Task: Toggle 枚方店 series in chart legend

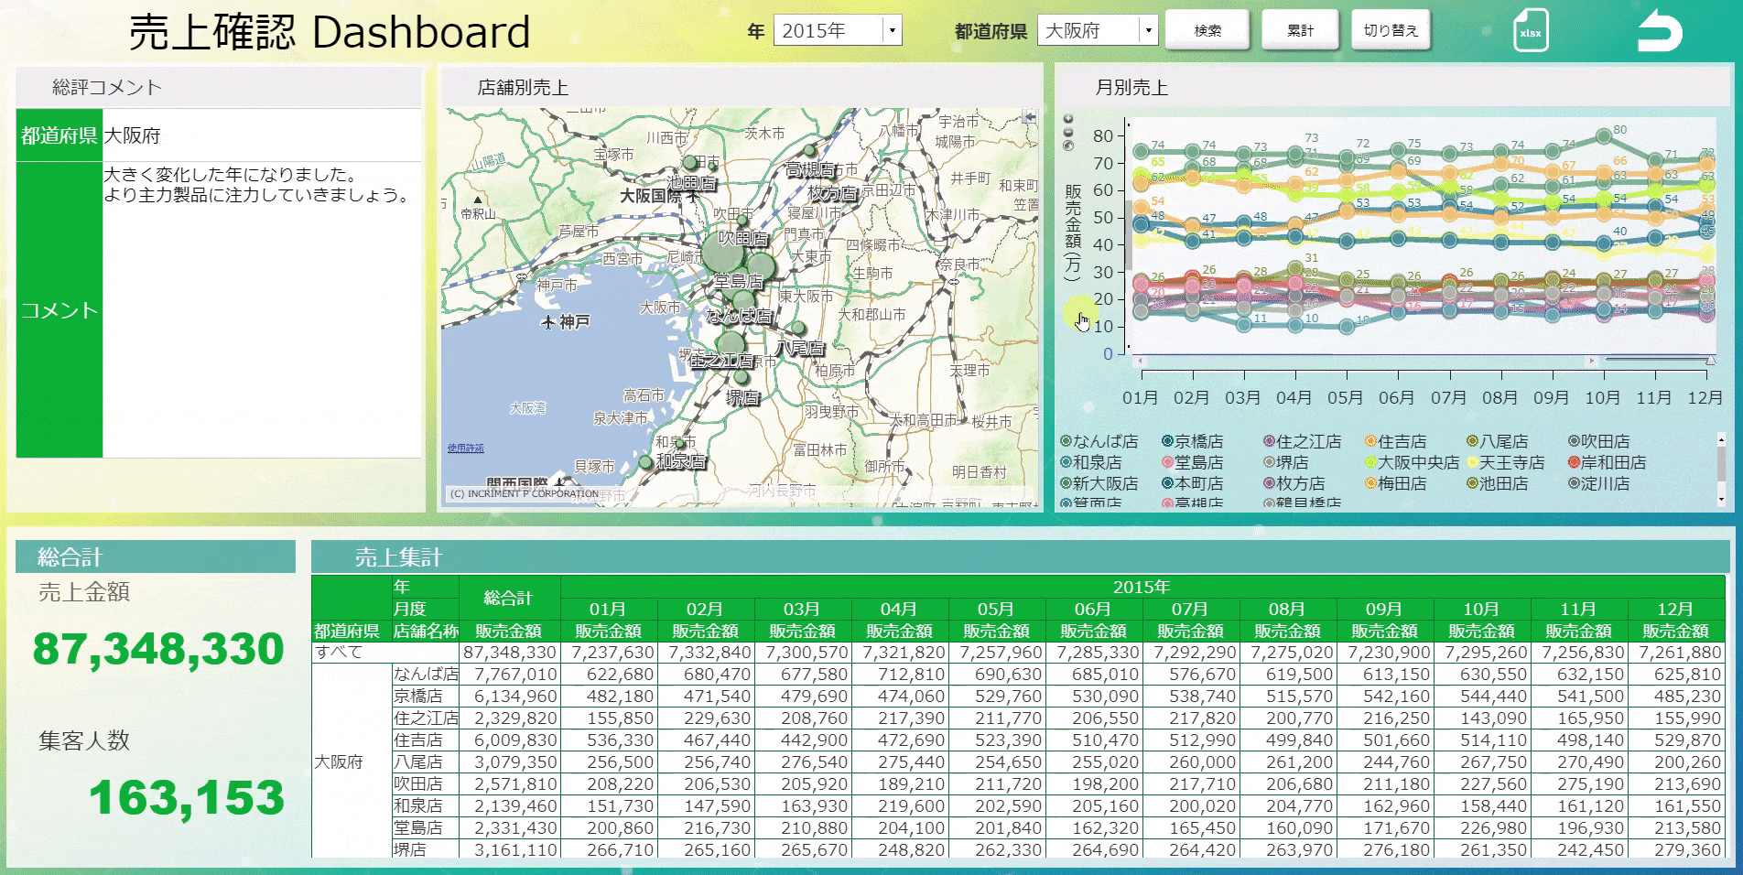Action: point(1294,483)
